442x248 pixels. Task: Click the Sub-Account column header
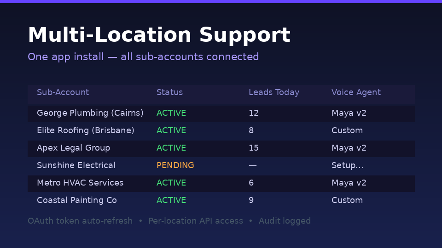pos(63,92)
